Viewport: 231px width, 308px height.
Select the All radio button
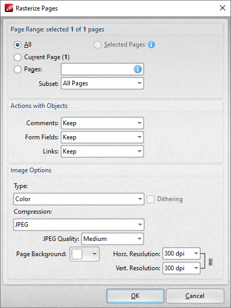pyautogui.click(x=17, y=45)
